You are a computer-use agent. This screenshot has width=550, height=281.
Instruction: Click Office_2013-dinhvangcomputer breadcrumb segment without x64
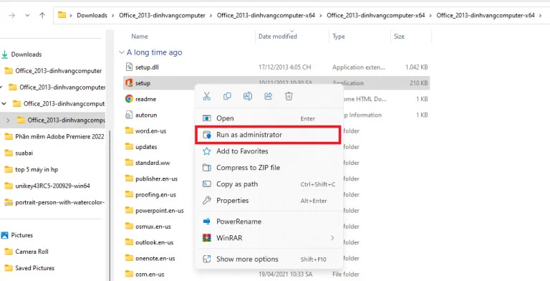tap(162, 16)
